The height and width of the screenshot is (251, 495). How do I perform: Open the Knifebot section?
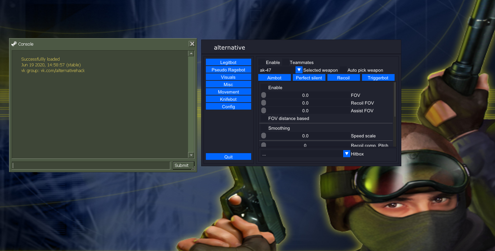click(228, 99)
